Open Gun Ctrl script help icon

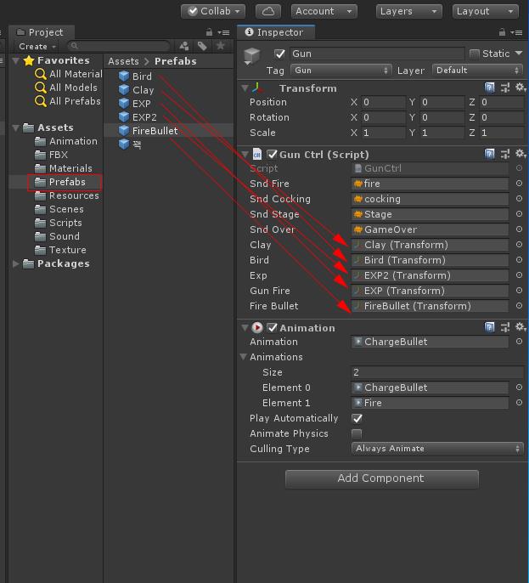[x=490, y=154]
